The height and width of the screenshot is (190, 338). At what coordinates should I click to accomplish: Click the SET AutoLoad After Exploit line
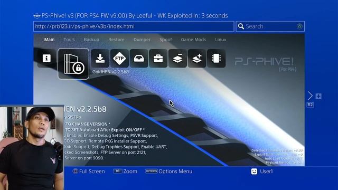pos(105,130)
